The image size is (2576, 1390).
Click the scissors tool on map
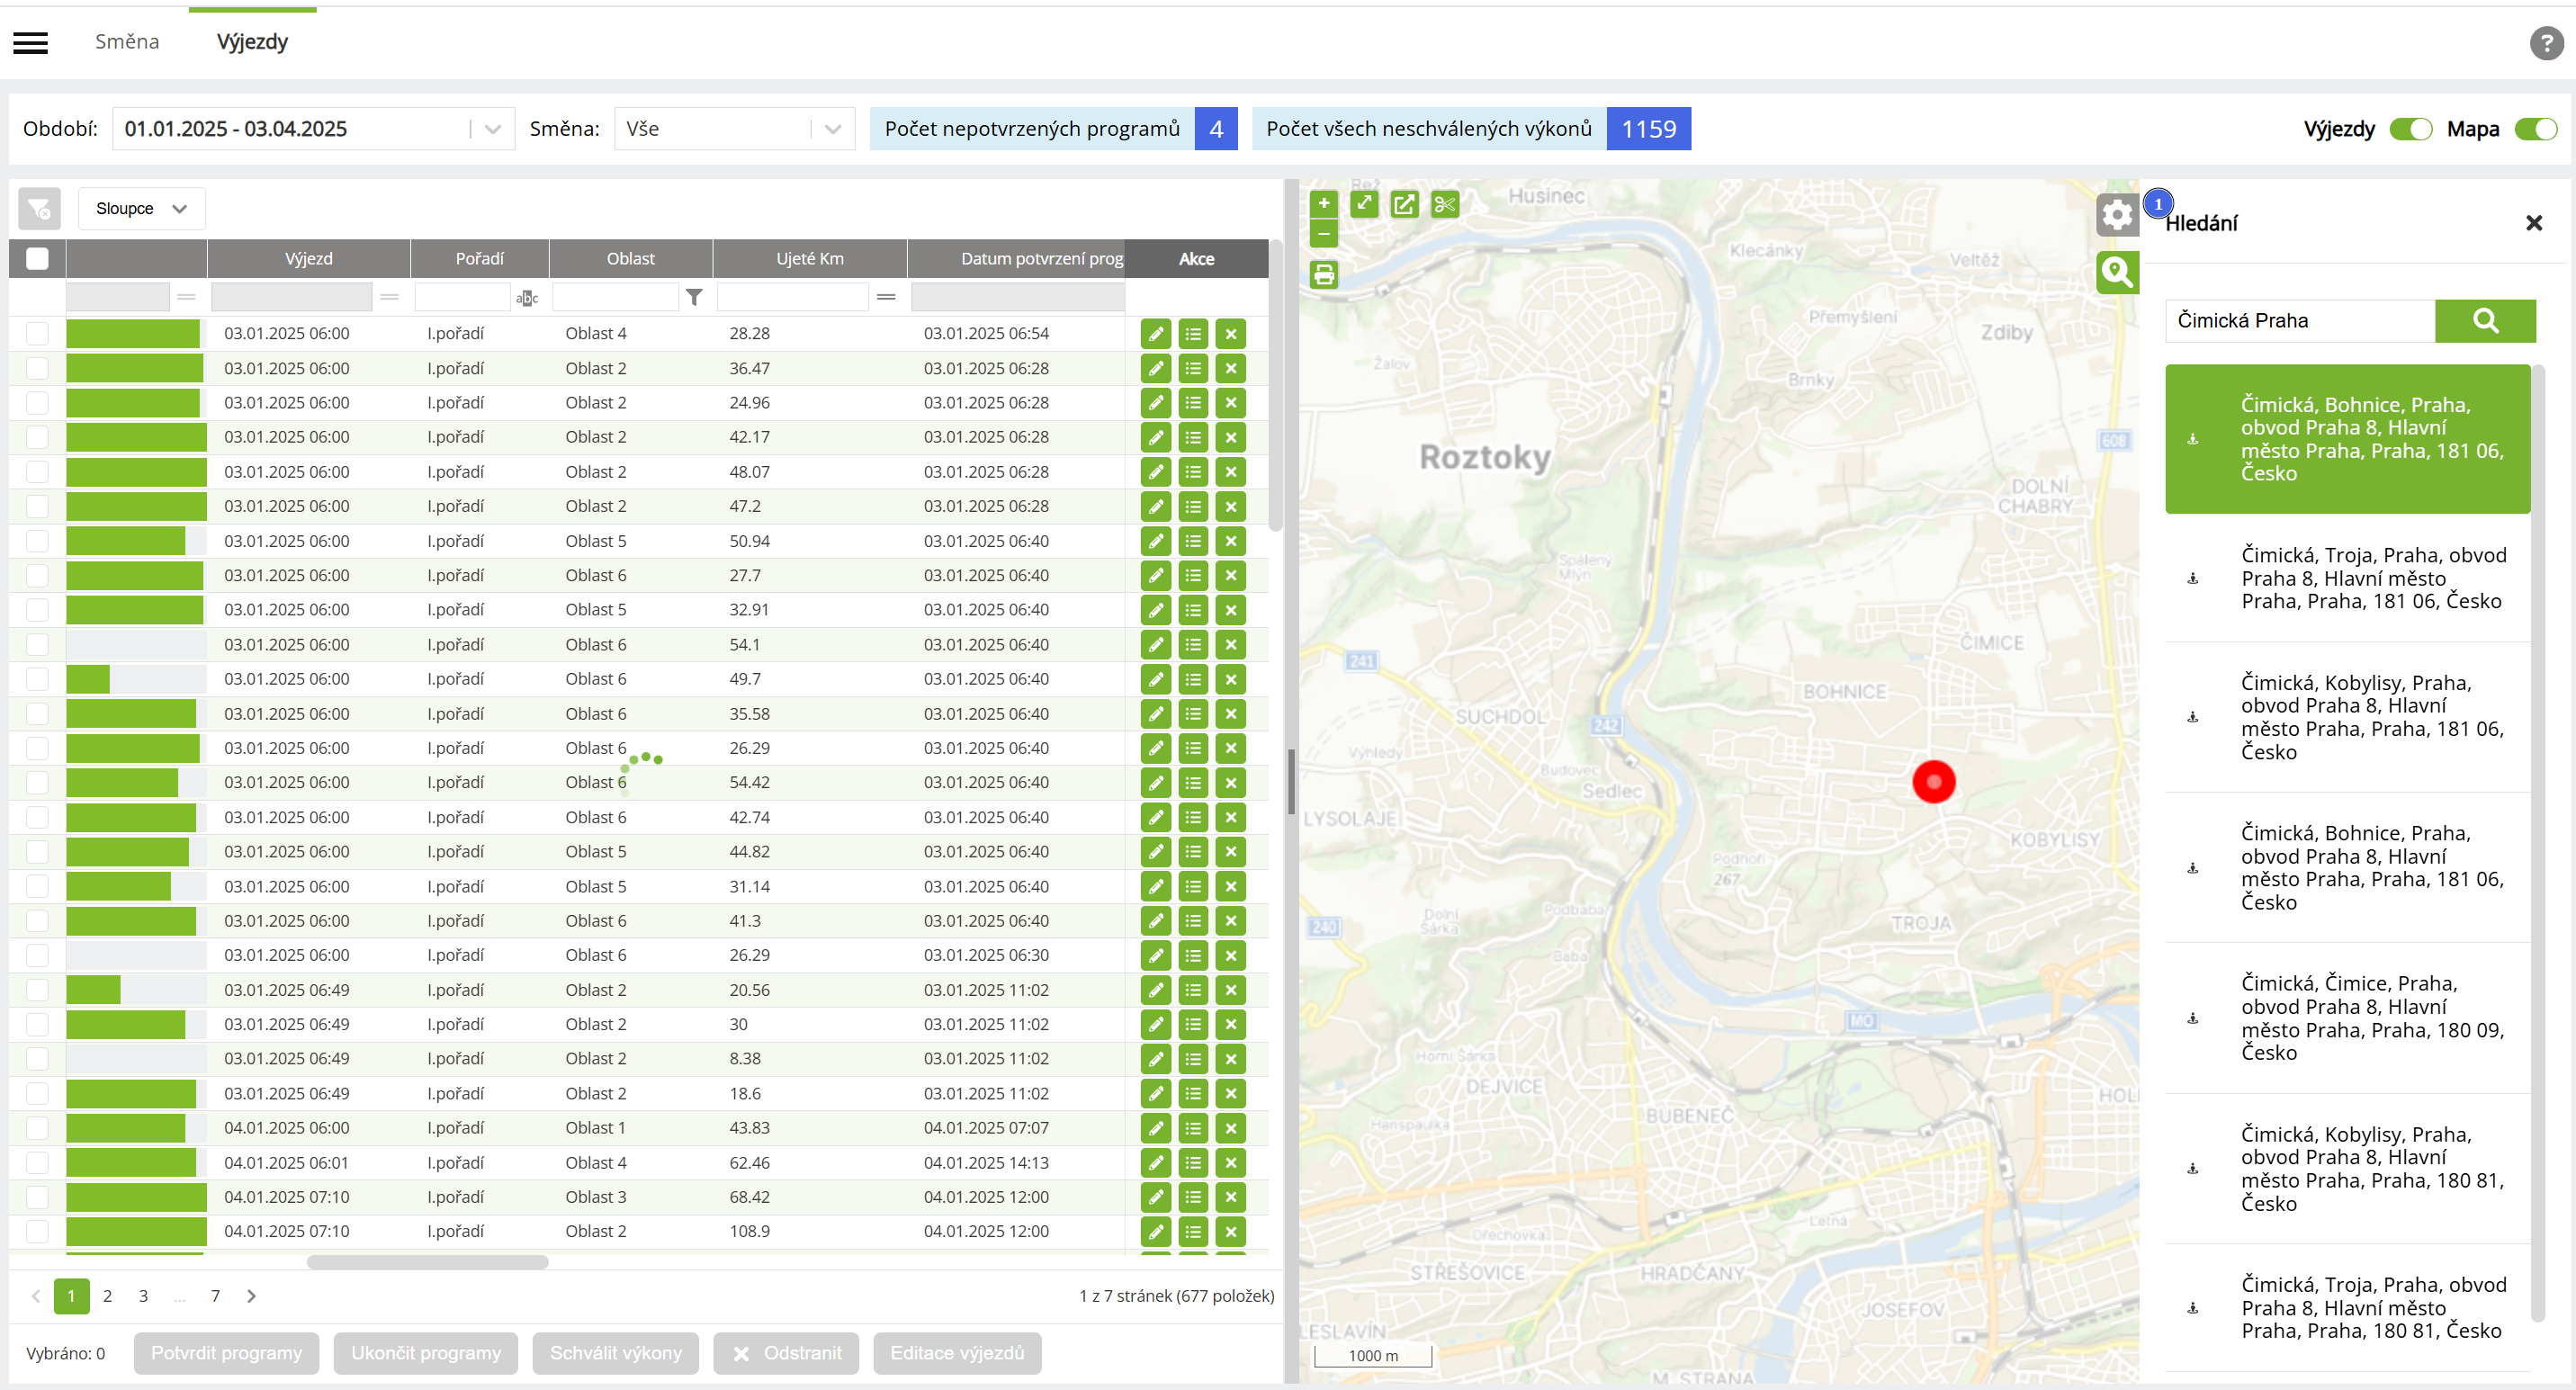1444,204
